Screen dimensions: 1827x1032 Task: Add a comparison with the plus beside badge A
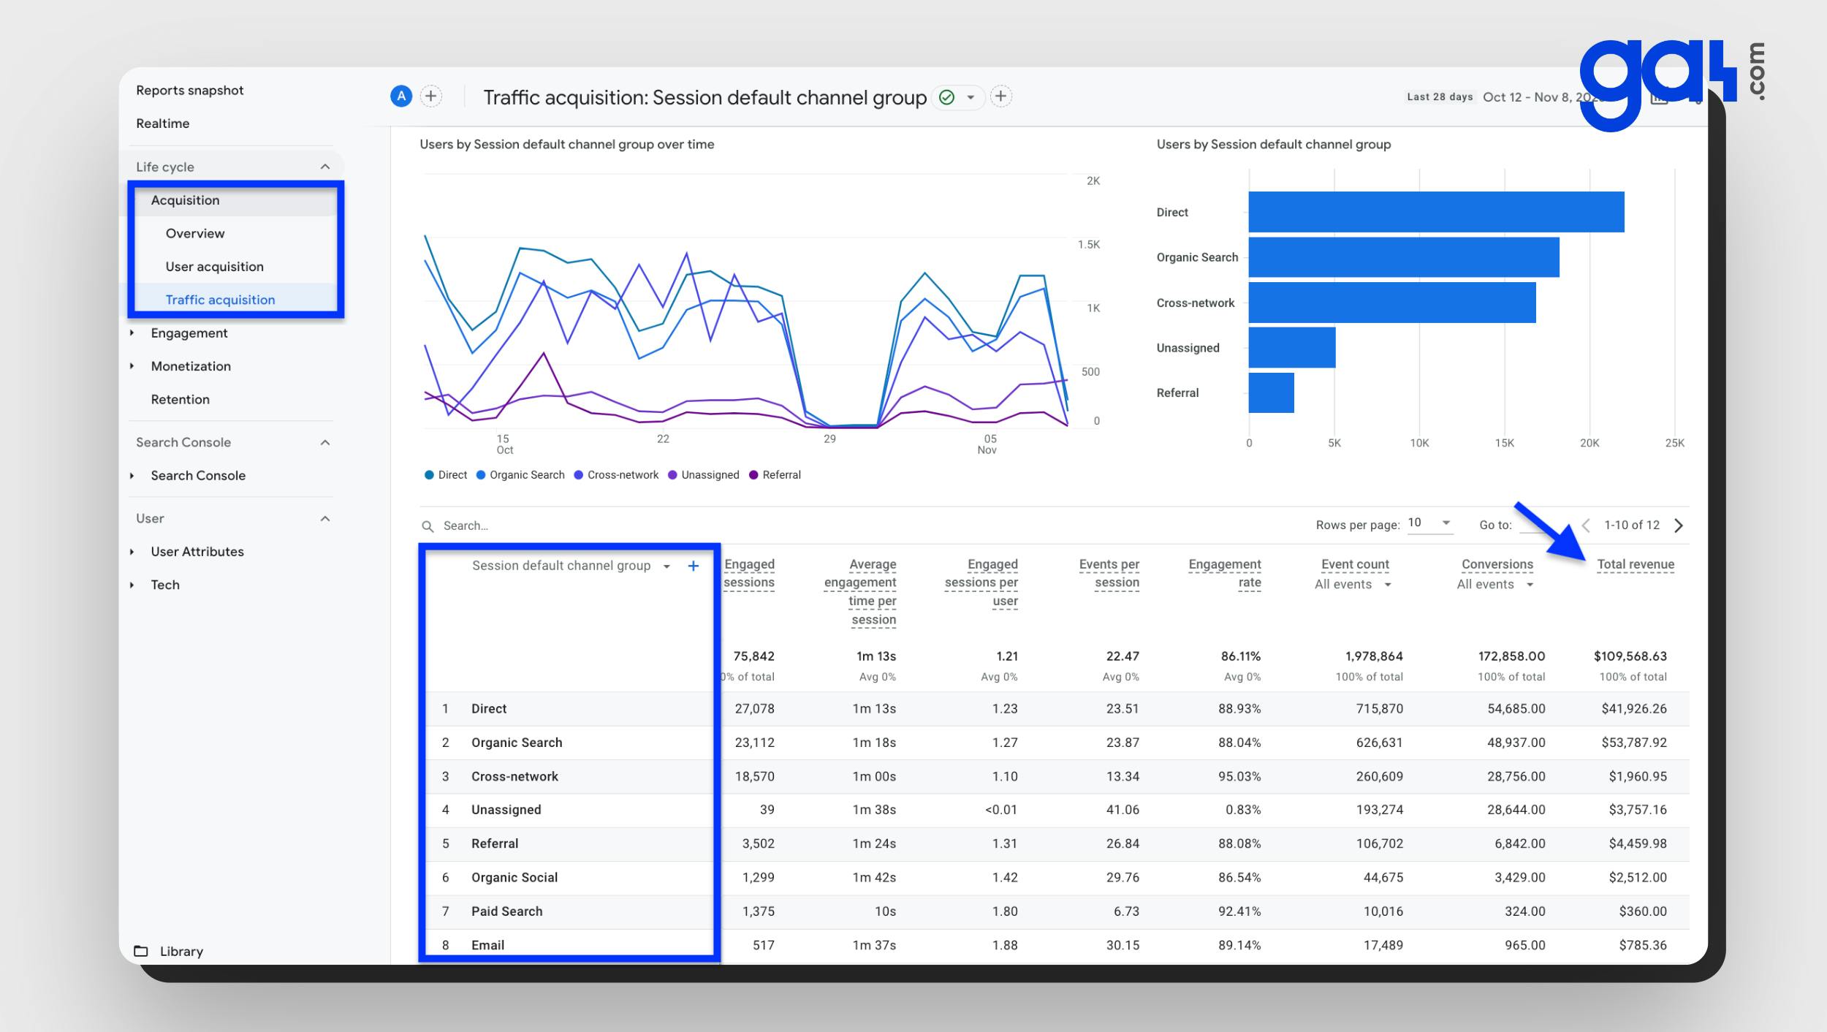click(431, 96)
